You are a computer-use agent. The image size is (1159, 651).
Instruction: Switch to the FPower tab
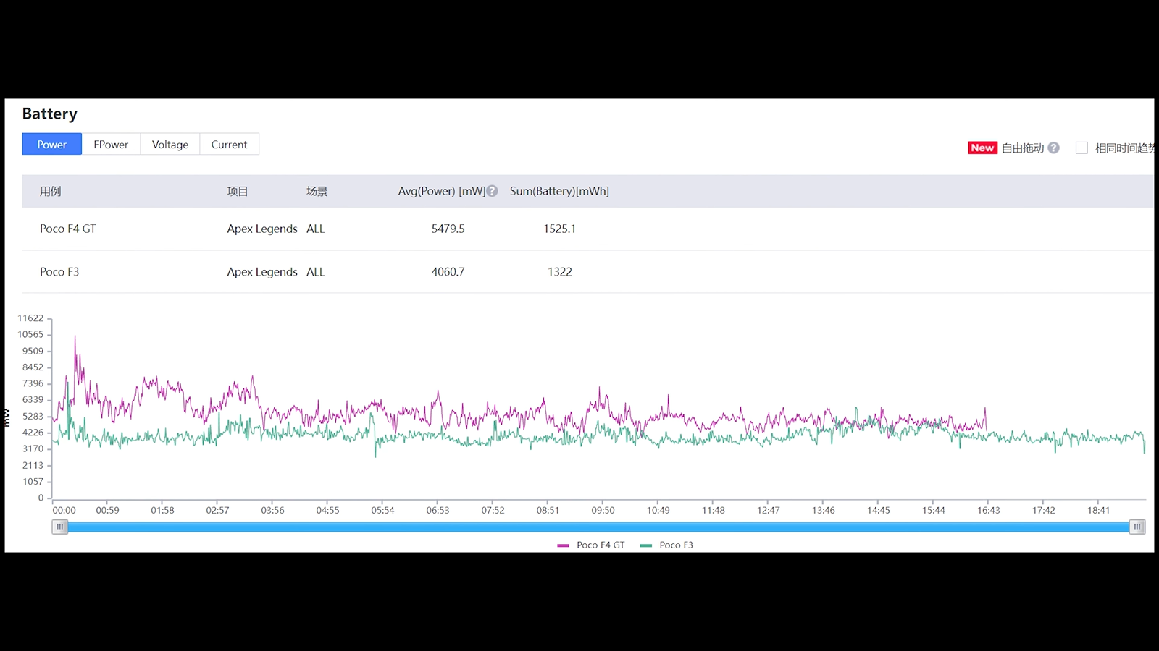point(111,145)
